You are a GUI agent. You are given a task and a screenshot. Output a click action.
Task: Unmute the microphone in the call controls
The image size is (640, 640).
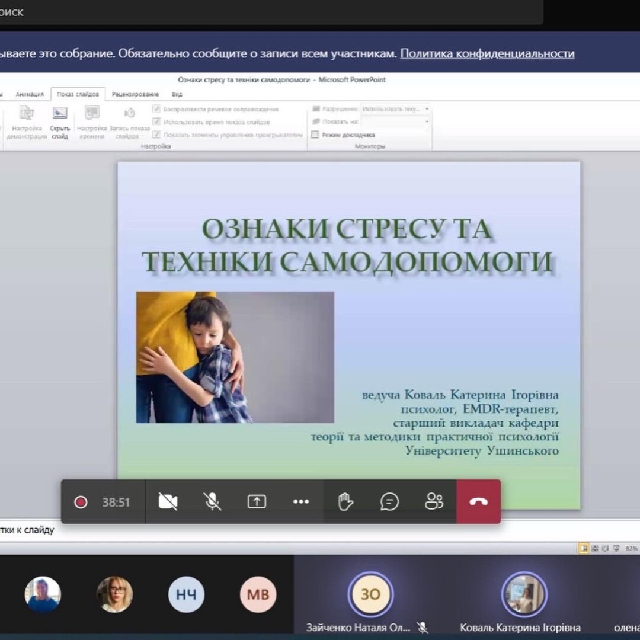[x=212, y=502]
